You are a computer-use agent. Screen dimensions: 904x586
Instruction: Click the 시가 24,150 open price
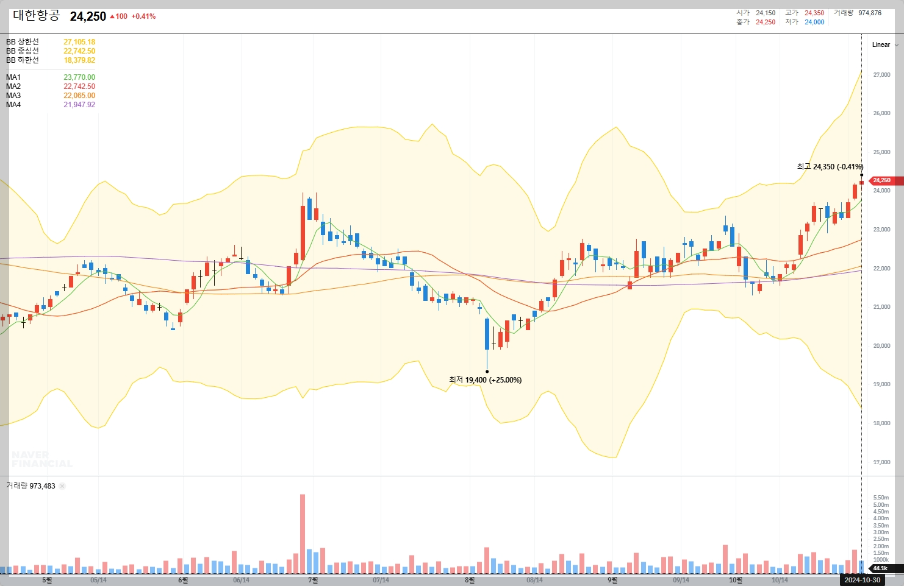(x=756, y=13)
